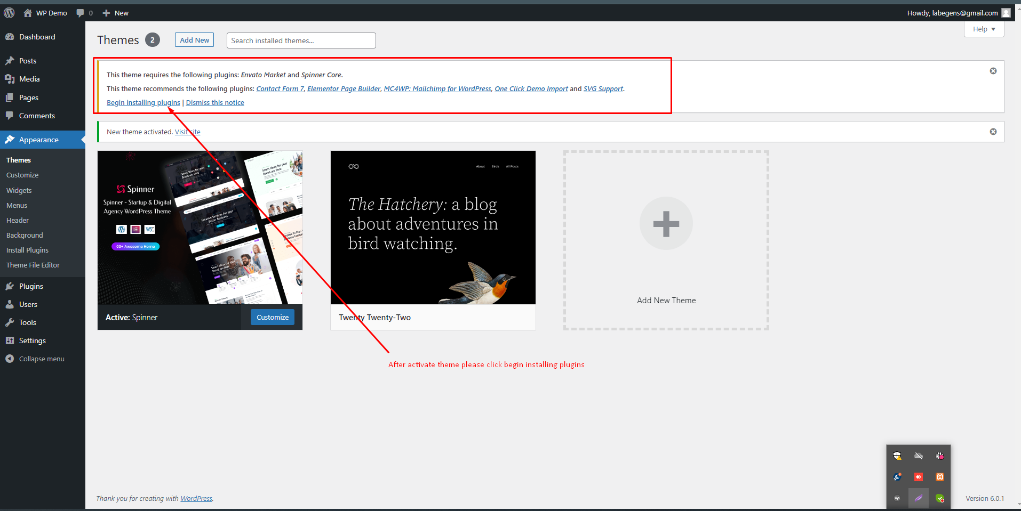The height and width of the screenshot is (511, 1021).
Task: Open the Dashboard menu item
Action: click(43, 37)
